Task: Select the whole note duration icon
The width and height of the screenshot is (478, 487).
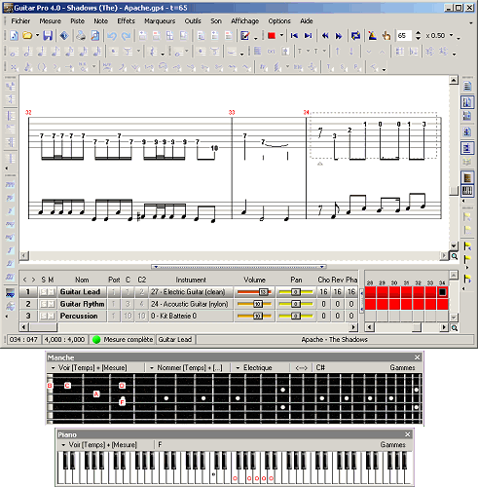Action: [x=14, y=52]
